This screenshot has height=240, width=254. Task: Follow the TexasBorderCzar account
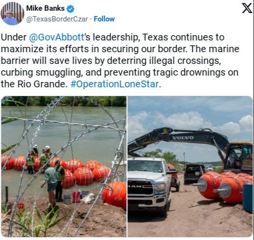pos(104,19)
